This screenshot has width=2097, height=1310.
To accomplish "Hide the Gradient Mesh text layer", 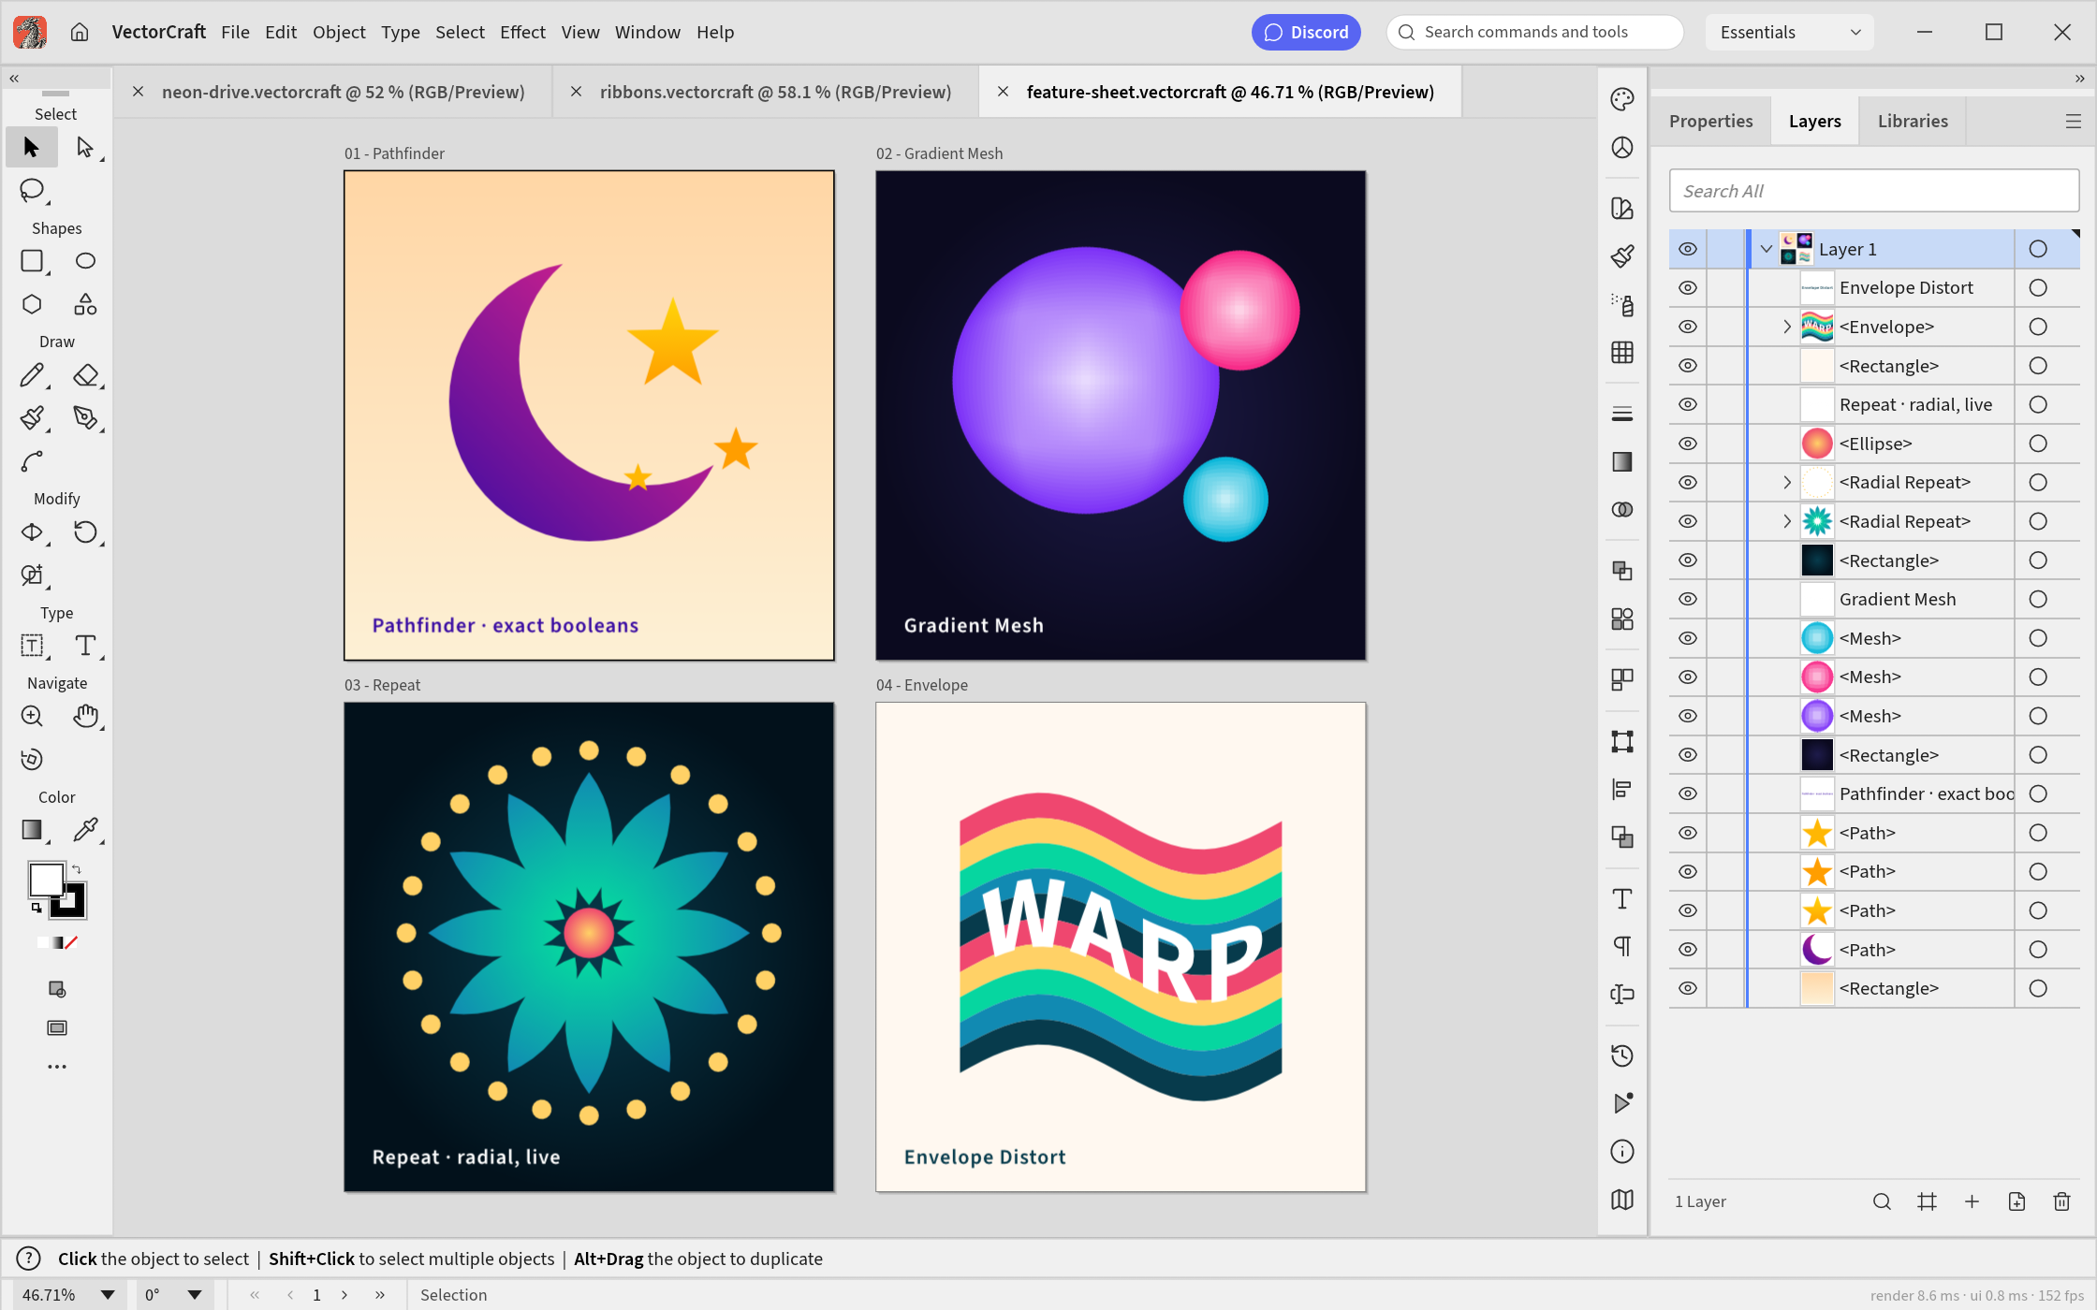I will click(x=1688, y=599).
